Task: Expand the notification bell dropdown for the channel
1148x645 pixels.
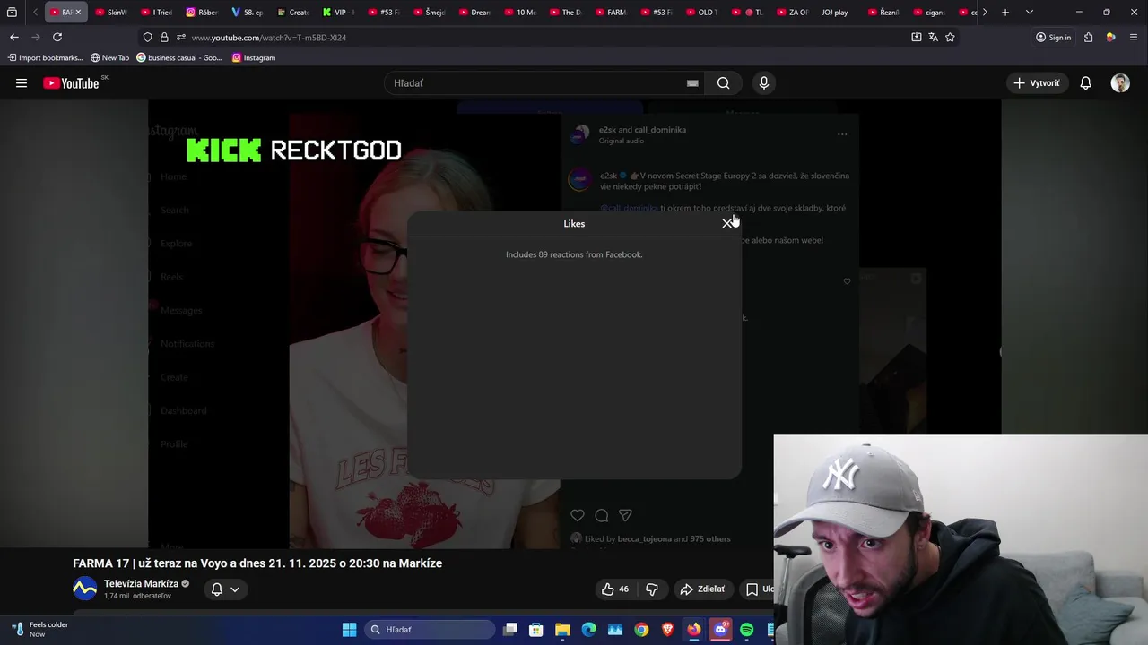Action: (225, 589)
